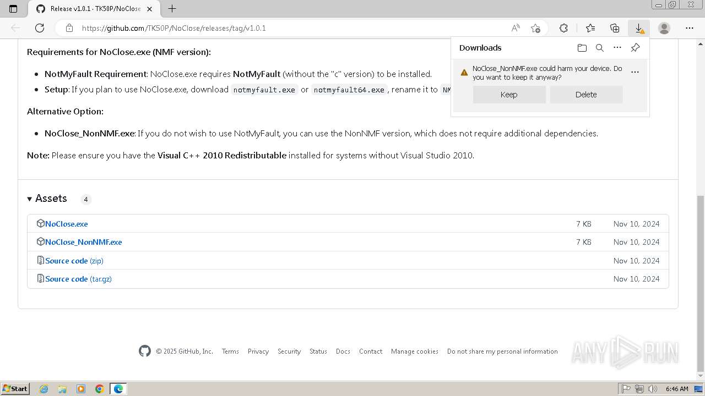This screenshot has width=705, height=396.
Task: Open the Security footer link
Action: pyautogui.click(x=289, y=351)
